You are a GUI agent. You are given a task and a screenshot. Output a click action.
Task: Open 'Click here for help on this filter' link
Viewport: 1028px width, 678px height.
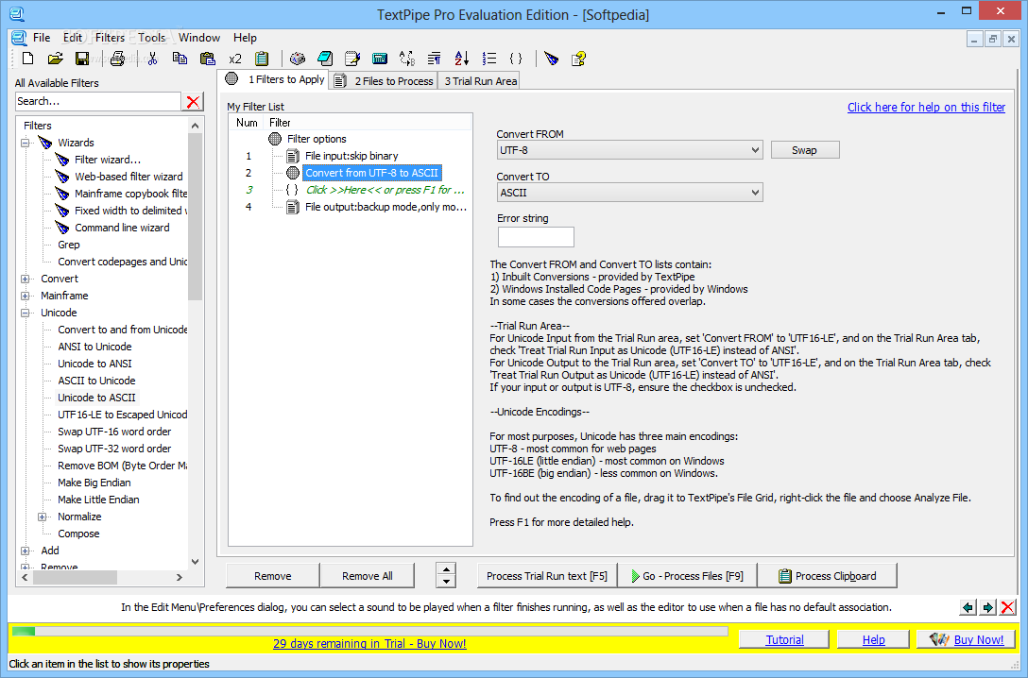pos(926,108)
